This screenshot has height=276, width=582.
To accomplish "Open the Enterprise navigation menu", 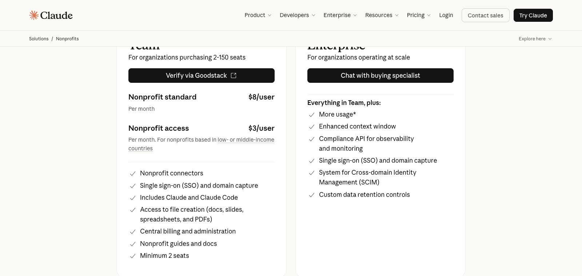I will coord(340,15).
